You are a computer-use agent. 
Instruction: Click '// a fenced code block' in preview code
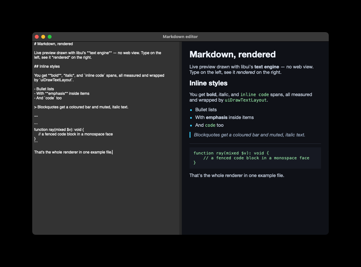(256, 158)
